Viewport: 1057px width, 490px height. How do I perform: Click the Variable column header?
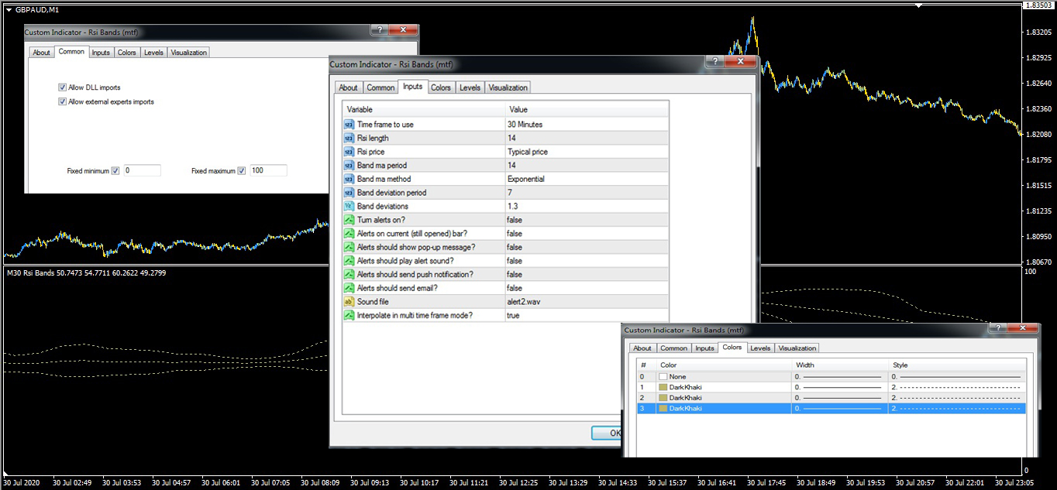(423, 109)
